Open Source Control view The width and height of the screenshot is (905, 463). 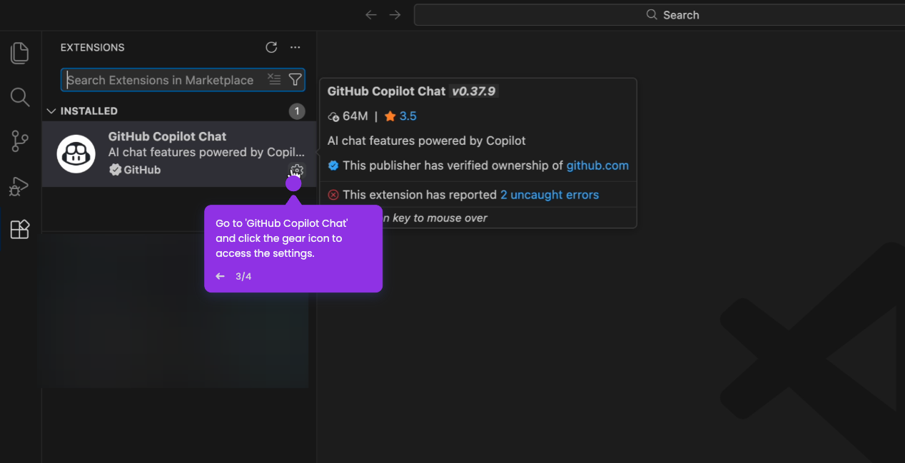pyautogui.click(x=20, y=141)
